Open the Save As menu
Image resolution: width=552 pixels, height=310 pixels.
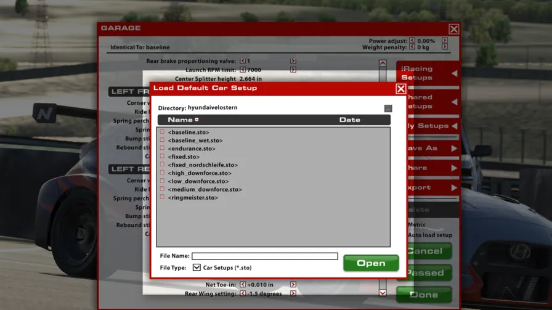433,148
